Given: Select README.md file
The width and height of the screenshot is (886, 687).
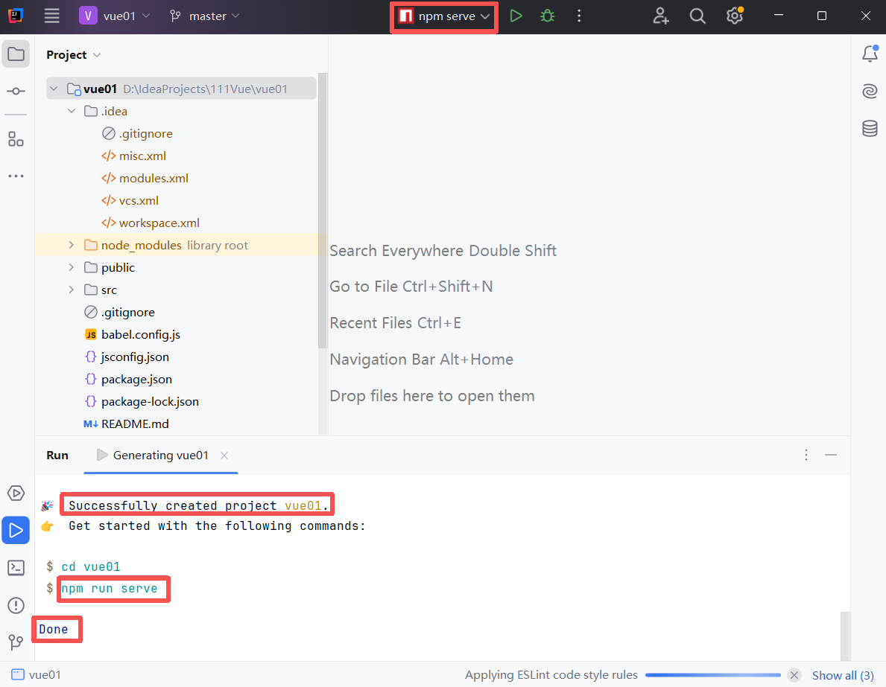Looking at the screenshot, I should [126, 424].
